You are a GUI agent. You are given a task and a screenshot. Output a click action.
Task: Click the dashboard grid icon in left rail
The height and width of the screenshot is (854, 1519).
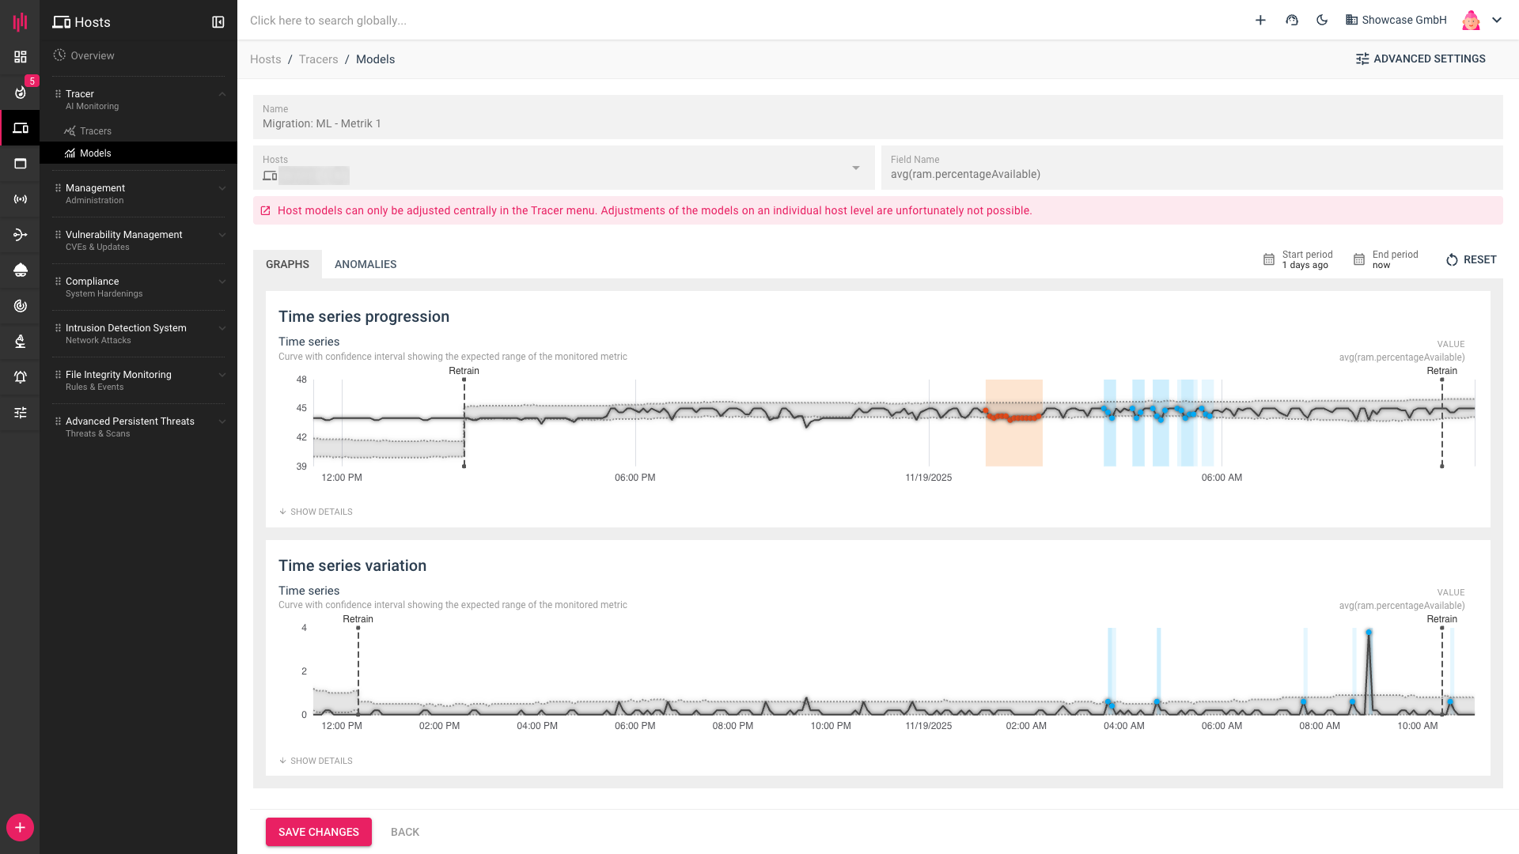[x=21, y=57]
